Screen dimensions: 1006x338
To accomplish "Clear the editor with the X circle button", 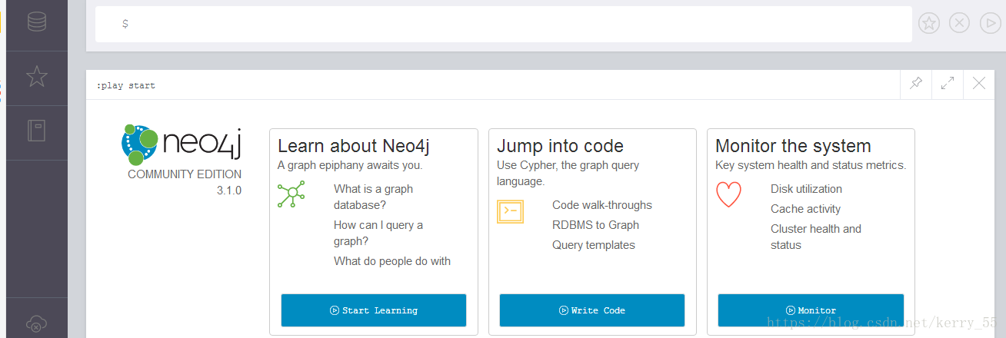I will tap(959, 23).
